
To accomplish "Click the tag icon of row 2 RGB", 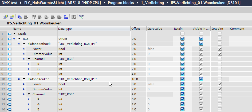I will click(x=9, y=39).
